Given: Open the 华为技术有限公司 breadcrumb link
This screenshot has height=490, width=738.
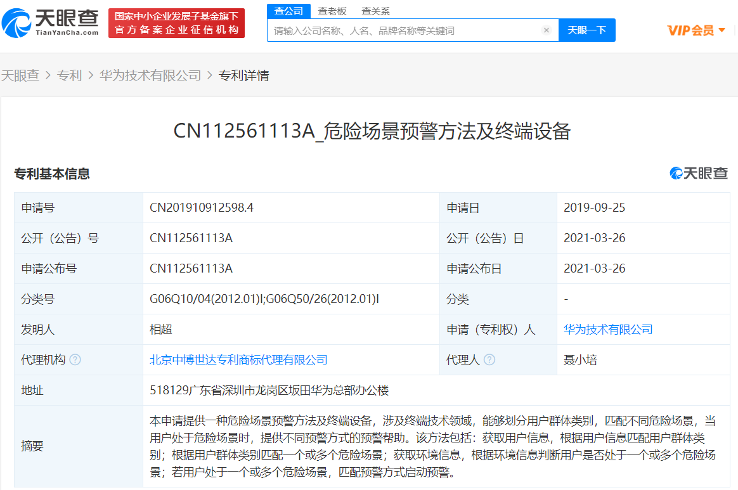Looking at the screenshot, I should (x=150, y=75).
